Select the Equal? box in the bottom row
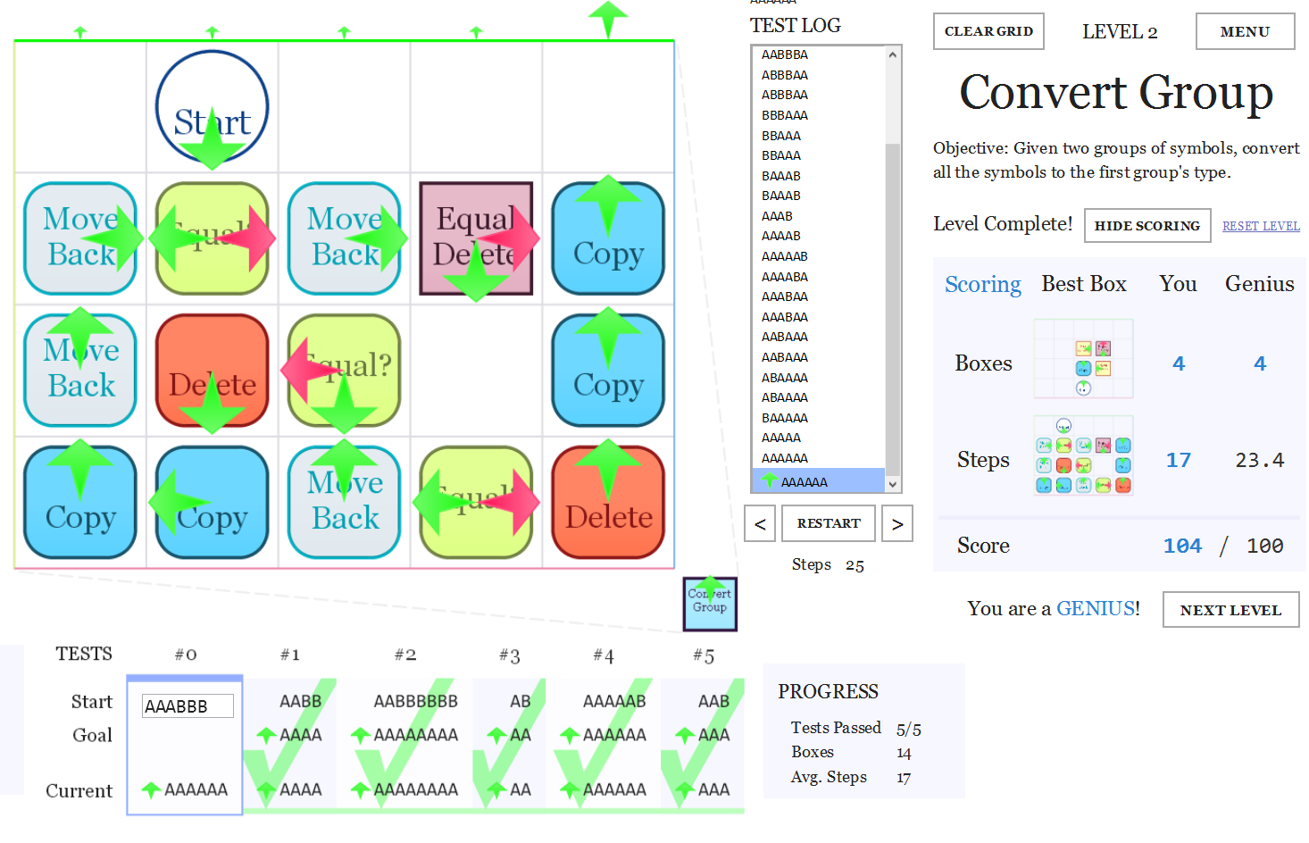 click(476, 503)
